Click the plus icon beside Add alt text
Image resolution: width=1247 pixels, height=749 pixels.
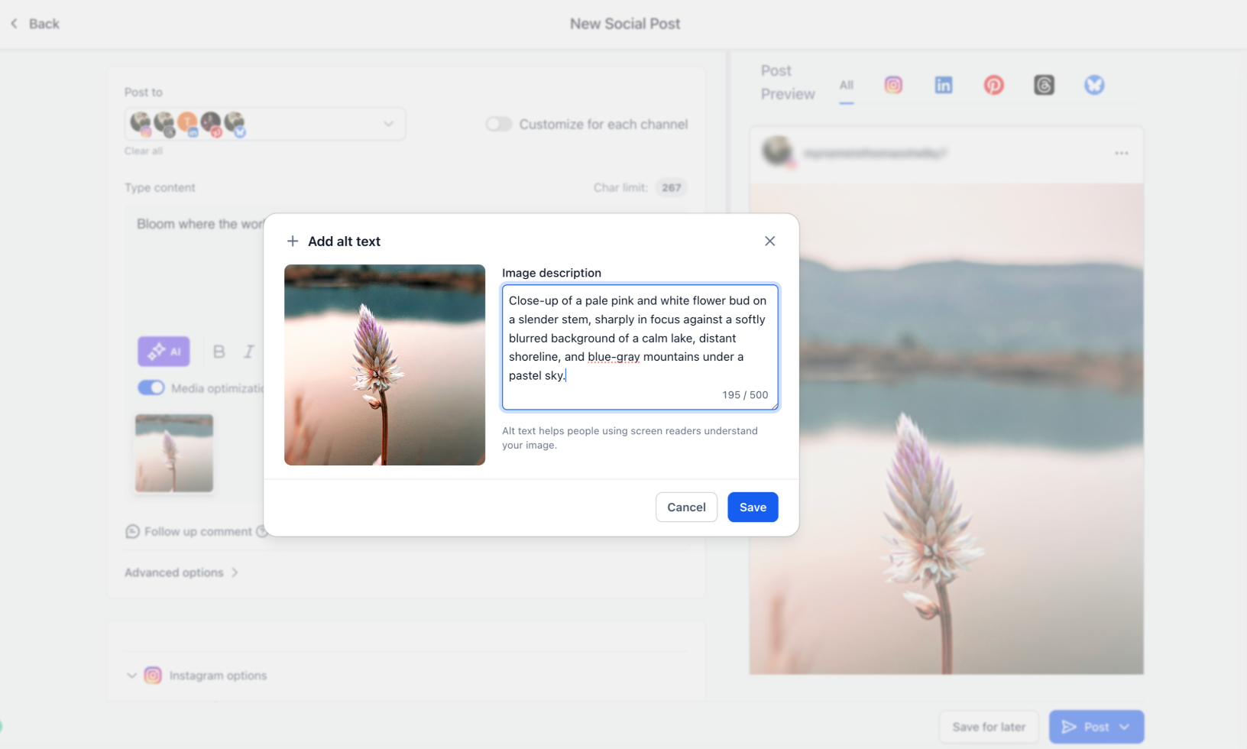[293, 242]
